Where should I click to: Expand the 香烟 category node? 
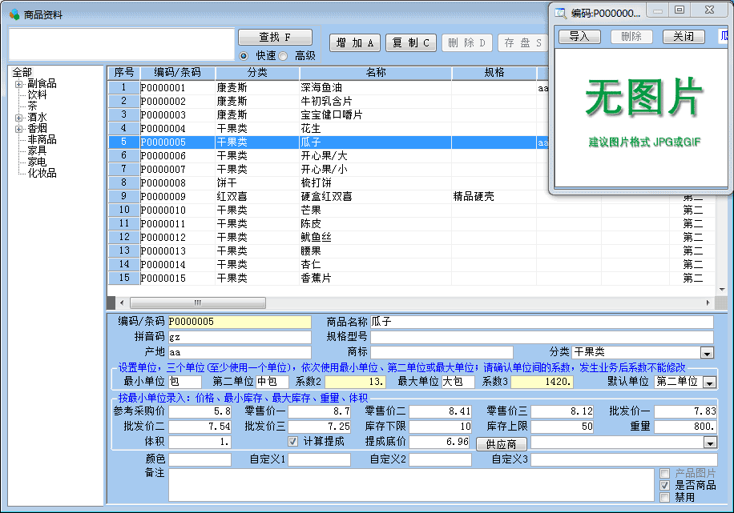(19, 128)
